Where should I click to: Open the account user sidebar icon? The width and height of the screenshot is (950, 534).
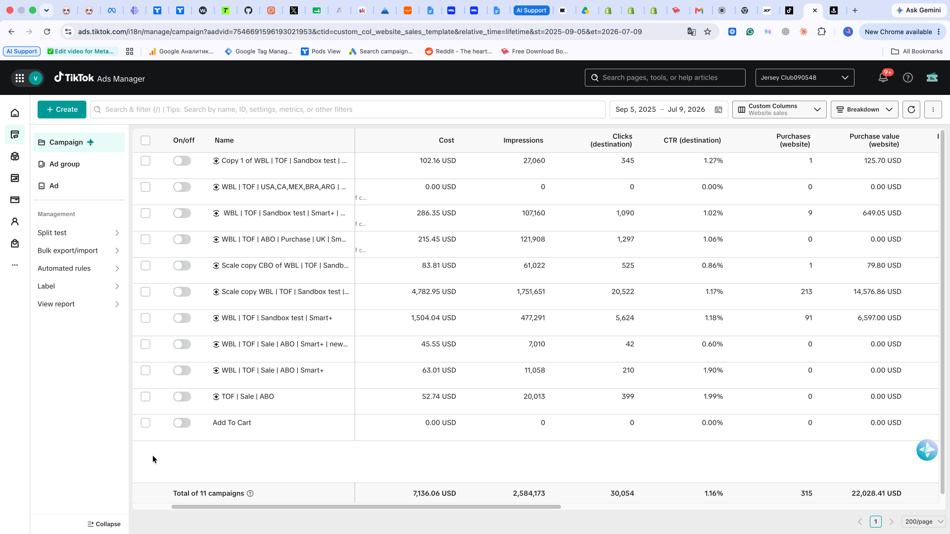click(x=15, y=222)
